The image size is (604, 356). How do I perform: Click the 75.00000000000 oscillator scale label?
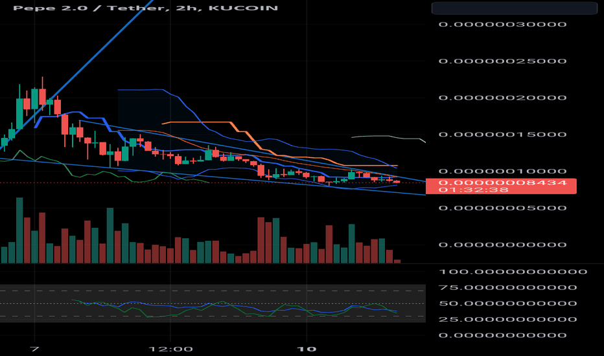coord(507,287)
